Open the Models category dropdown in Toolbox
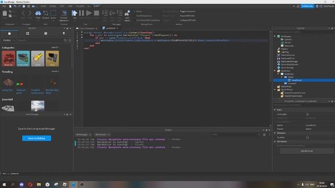The image size is (335, 188). point(9,40)
